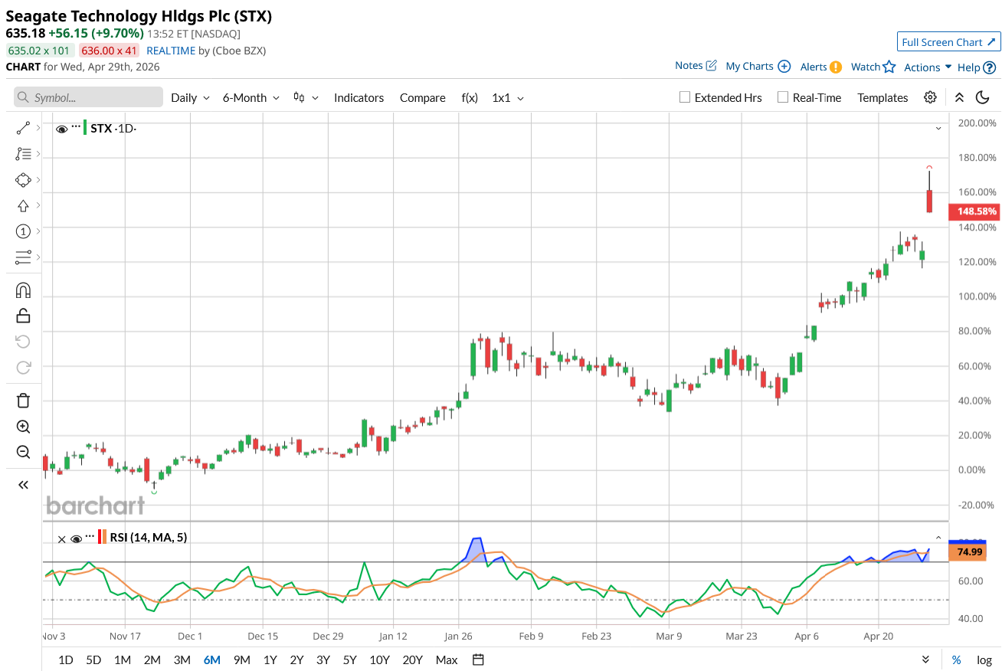The width and height of the screenshot is (1002, 671).
Task: Delete drawings with the trash icon
Action: pos(23,400)
